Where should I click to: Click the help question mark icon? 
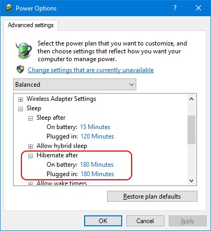click(175, 8)
